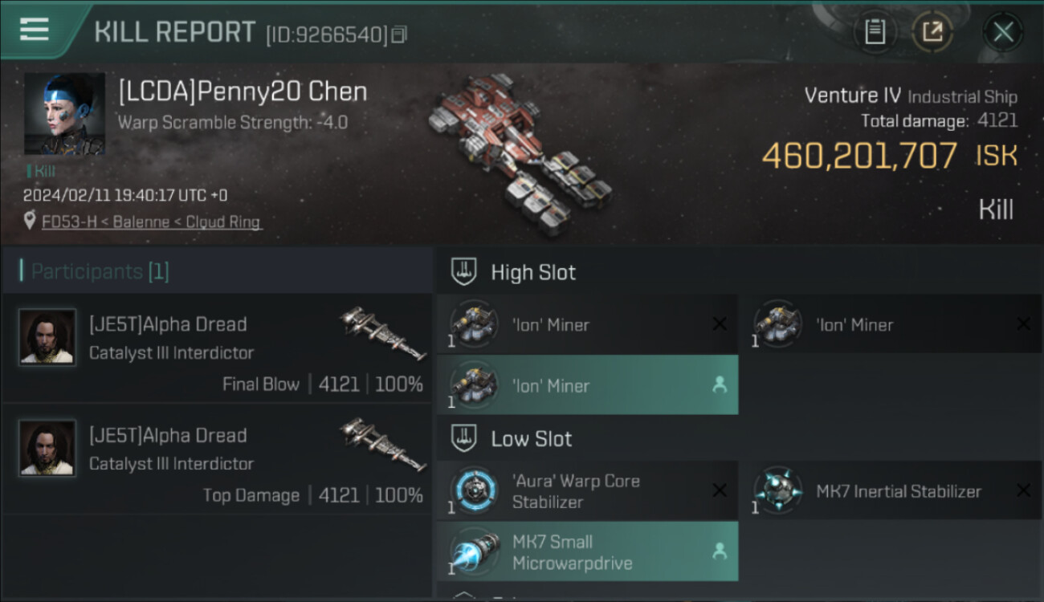This screenshot has height=602, width=1044.
Task: Select the 'Aura' Warp Core Stabilizer icon
Action: [473, 490]
